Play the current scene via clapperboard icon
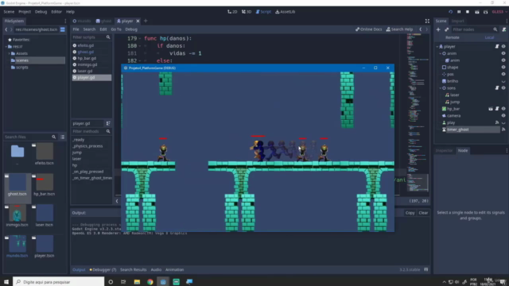 point(477,12)
